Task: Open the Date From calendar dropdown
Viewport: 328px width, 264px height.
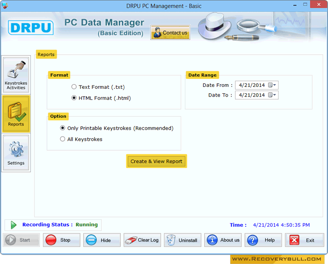Action: click(x=272, y=85)
